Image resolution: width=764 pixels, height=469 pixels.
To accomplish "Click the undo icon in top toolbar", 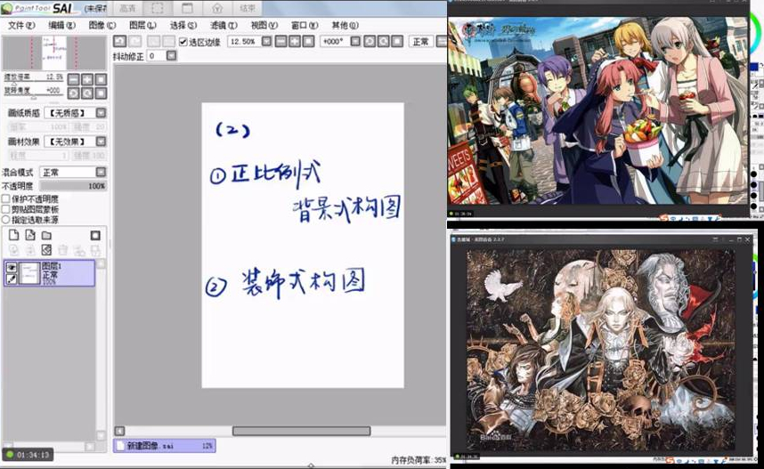I will (x=120, y=42).
